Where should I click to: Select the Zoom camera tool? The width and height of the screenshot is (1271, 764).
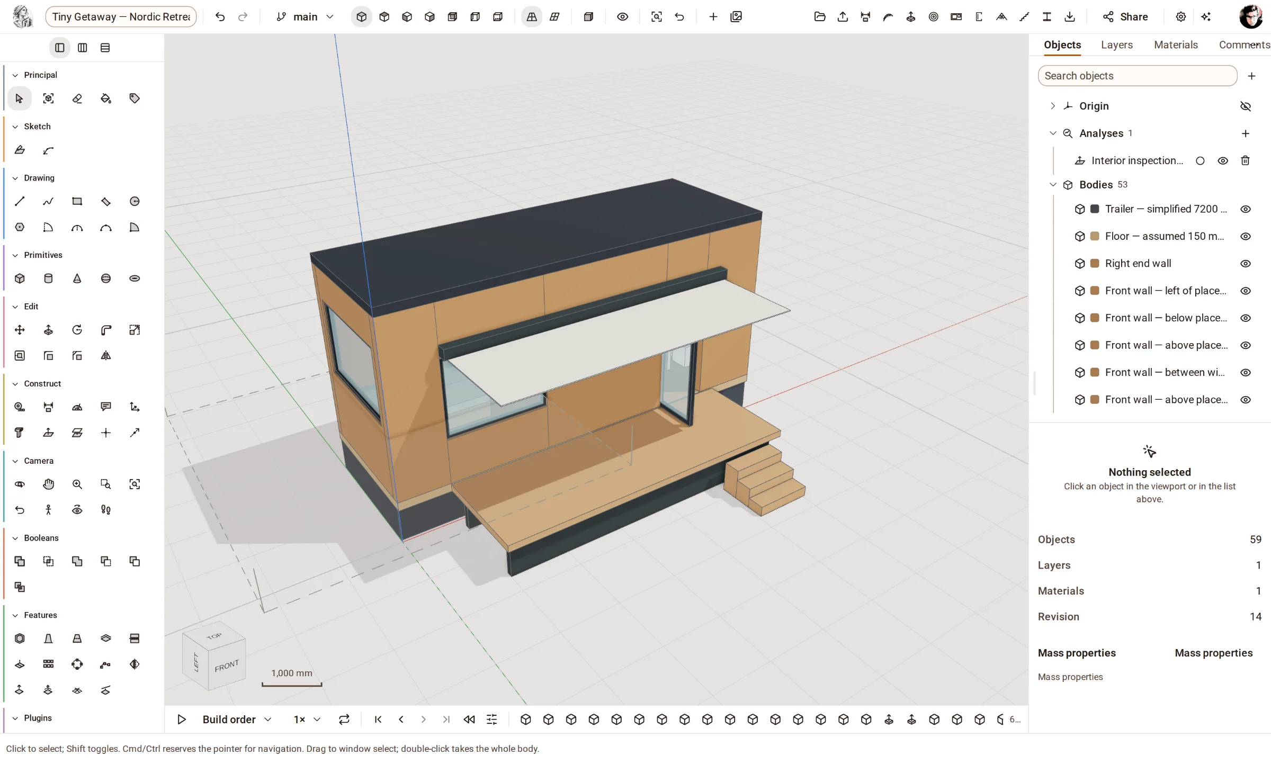click(x=77, y=484)
